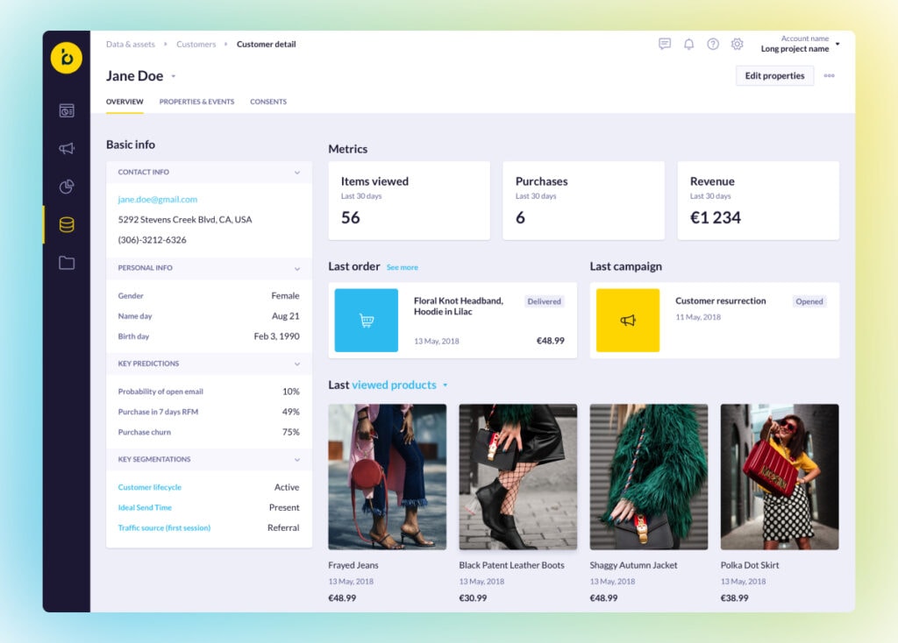
Task: Open the account name dropdown
Action: pos(837,44)
